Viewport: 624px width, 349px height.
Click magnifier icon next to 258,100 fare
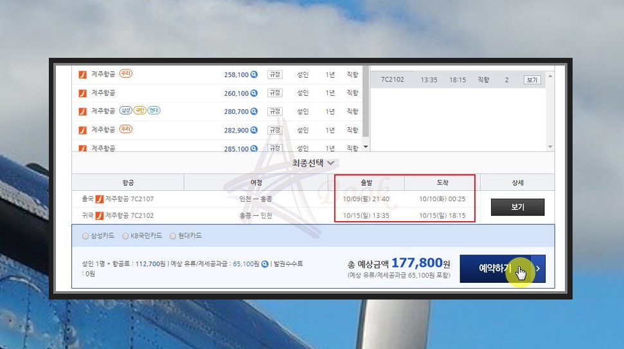pyautogui.click(x=254, y=75)
